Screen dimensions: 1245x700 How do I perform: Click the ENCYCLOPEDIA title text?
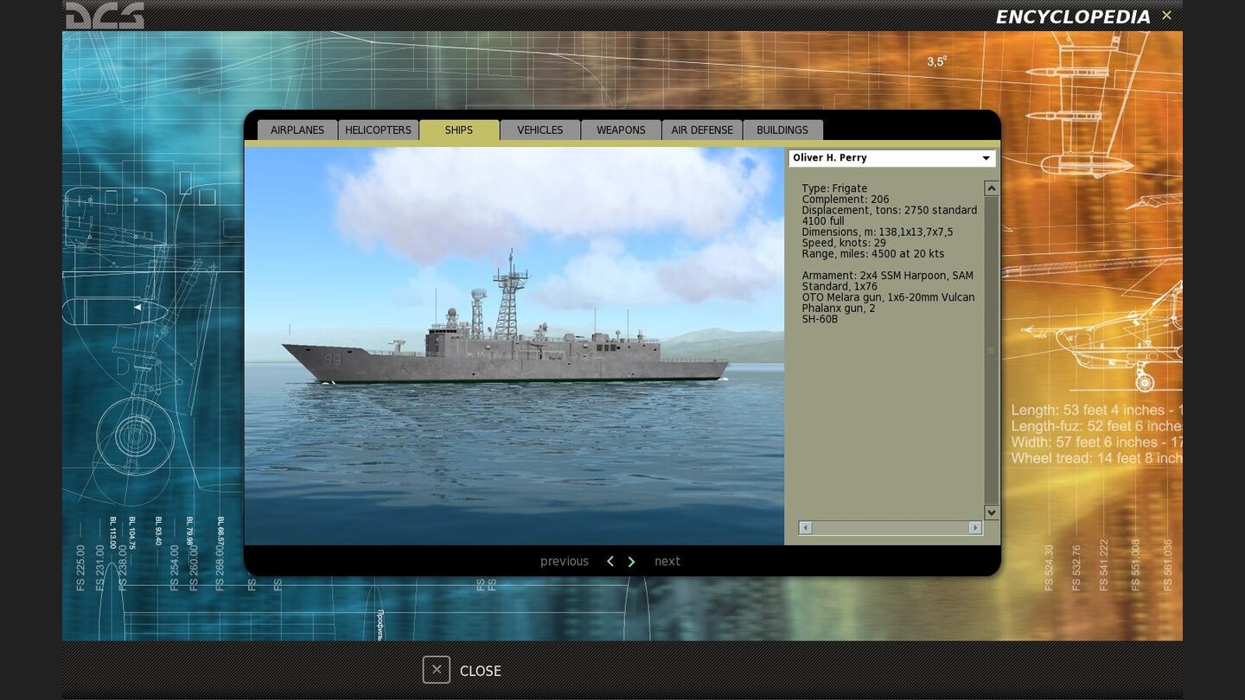coord(1073,17)
